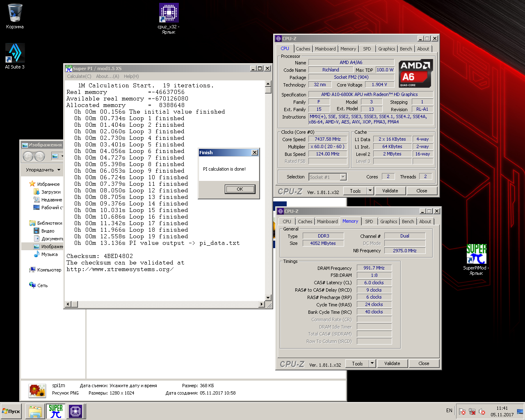Screen dimensions: 525x420
Task: Switch to SPD tab in lower CPU-Z
Action: click(369, 221)
